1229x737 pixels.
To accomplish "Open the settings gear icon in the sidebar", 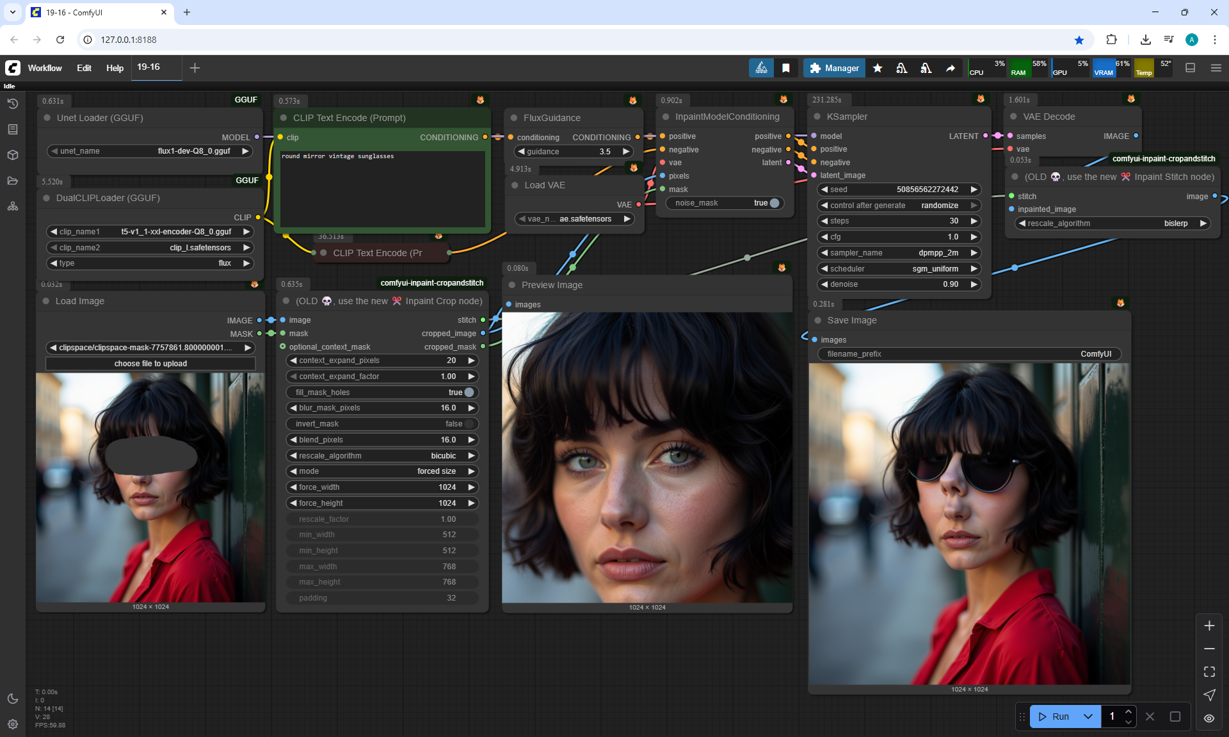I will click(13, 724).
